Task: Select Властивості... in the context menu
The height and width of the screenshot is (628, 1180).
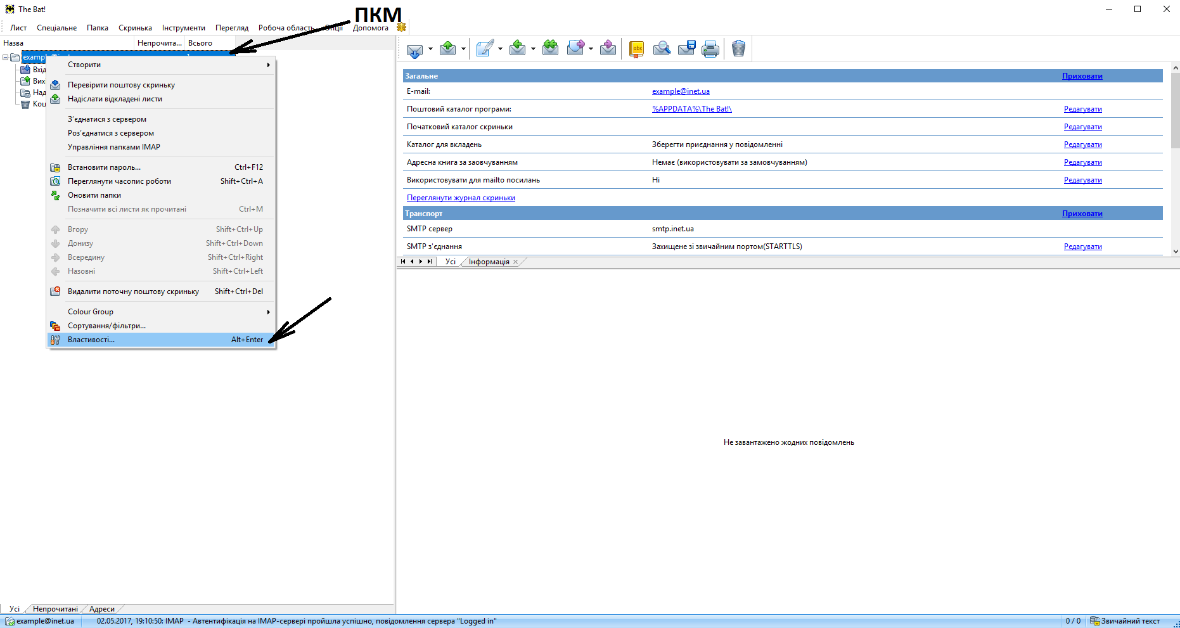Action: [91, 340]
